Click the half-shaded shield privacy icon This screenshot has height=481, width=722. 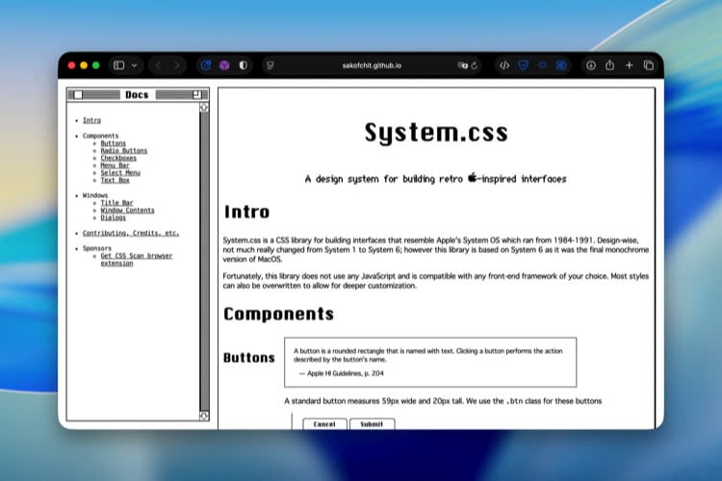tap(243, 65)
